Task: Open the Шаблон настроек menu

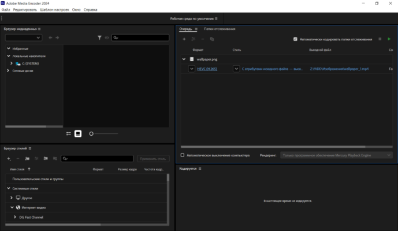Action: pos(54,10)
